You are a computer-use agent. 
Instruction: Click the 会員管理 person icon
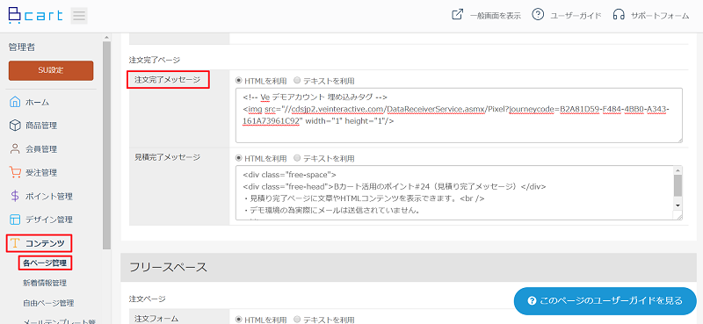coord(15,148)
